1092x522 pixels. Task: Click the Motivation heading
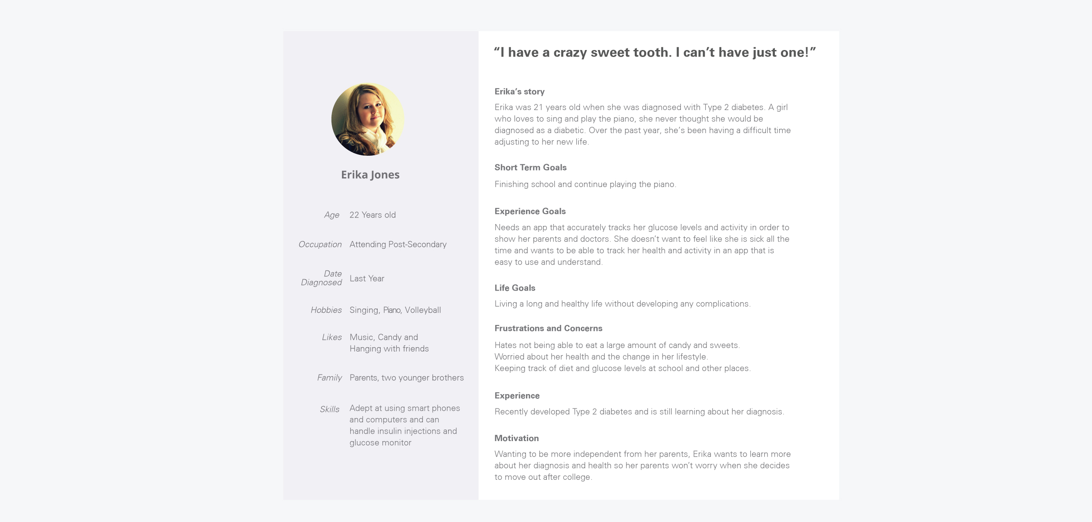pyautogui.click(x=516, y=438)
